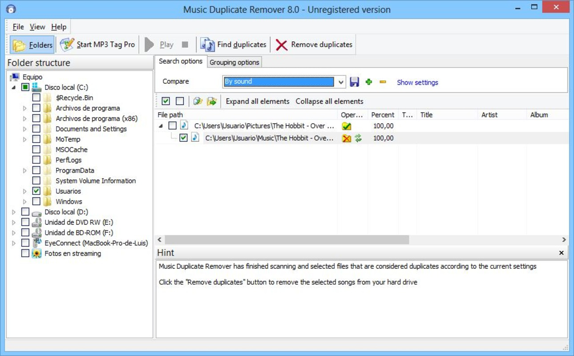Click the File path column header

click(x=246, y=115)
